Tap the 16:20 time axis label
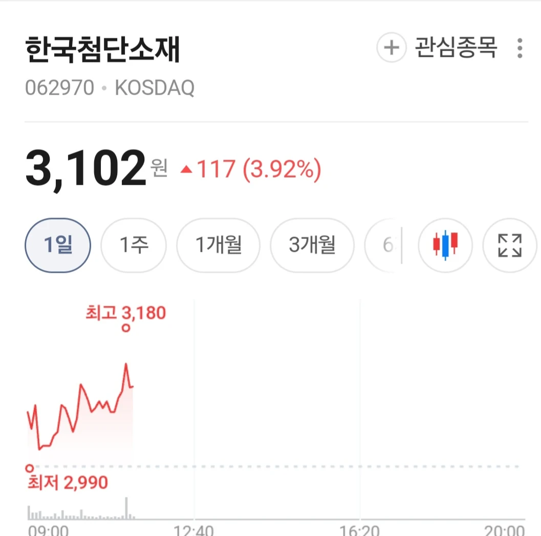 pos(359,530)
